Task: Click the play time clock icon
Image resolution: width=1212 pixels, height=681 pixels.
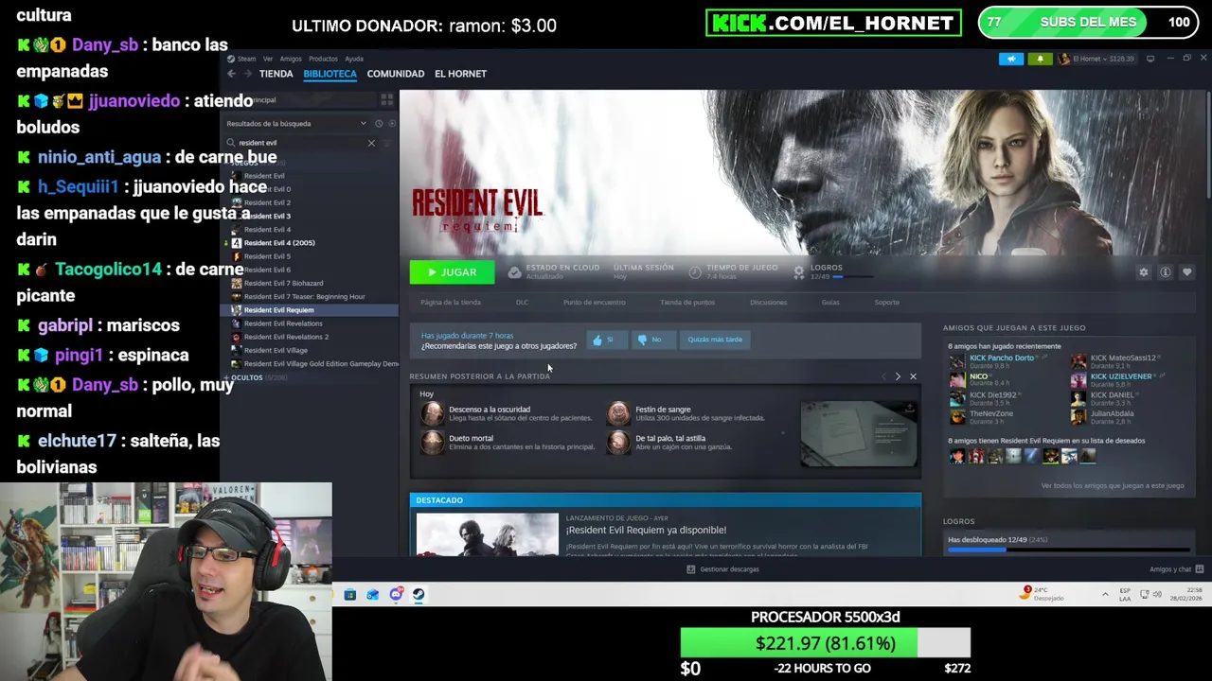Action: 695,272
